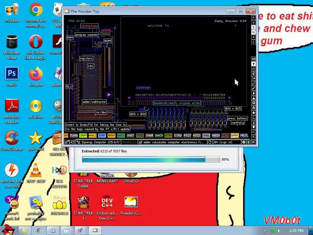This screenshot has height=235, width=313.
Task: Select the METL element
Action: [244, 136]
